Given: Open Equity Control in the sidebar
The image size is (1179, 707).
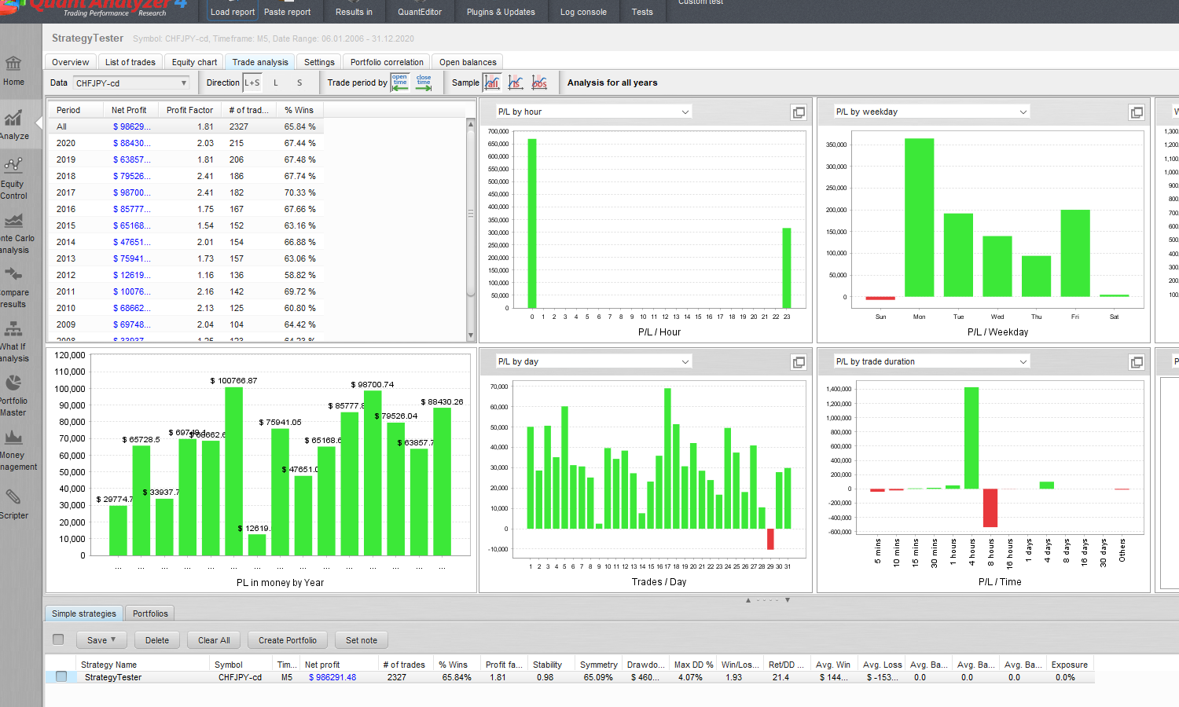Looking at the screenshot, I should [x=13, y=177].
